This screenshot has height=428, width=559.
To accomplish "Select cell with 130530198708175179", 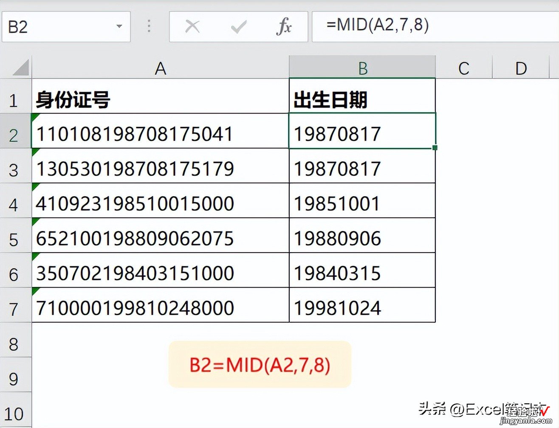I will [x=160, y=166].
